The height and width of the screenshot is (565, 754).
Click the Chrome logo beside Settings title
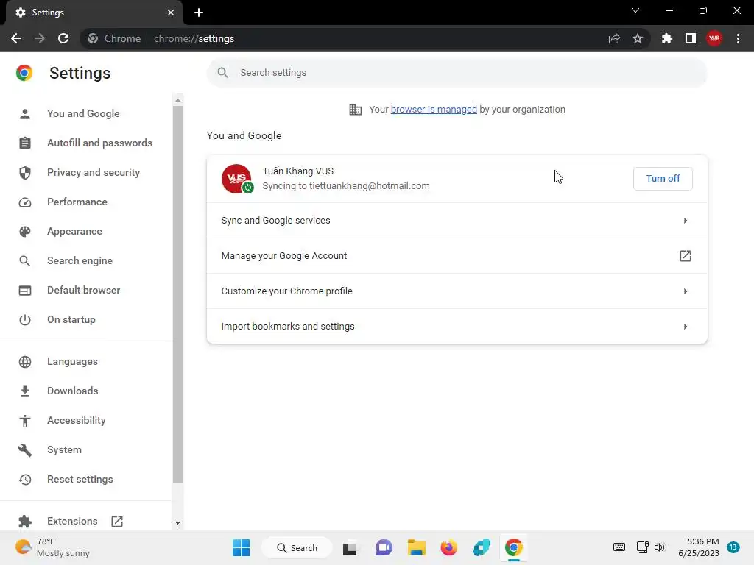[24, 73]
